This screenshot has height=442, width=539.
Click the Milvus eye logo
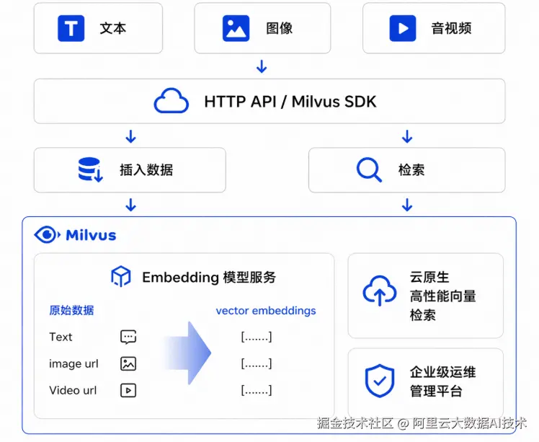[47, 235]
